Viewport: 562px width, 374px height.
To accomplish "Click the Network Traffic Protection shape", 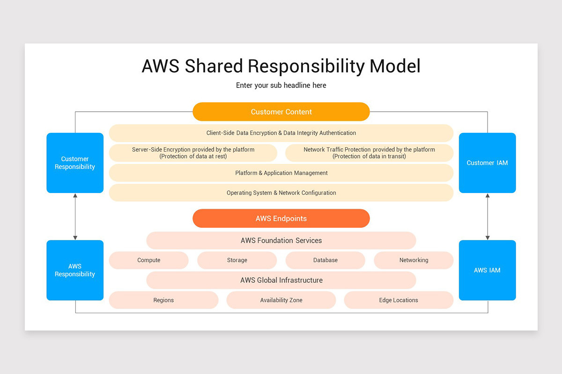I will coord(369,153).
